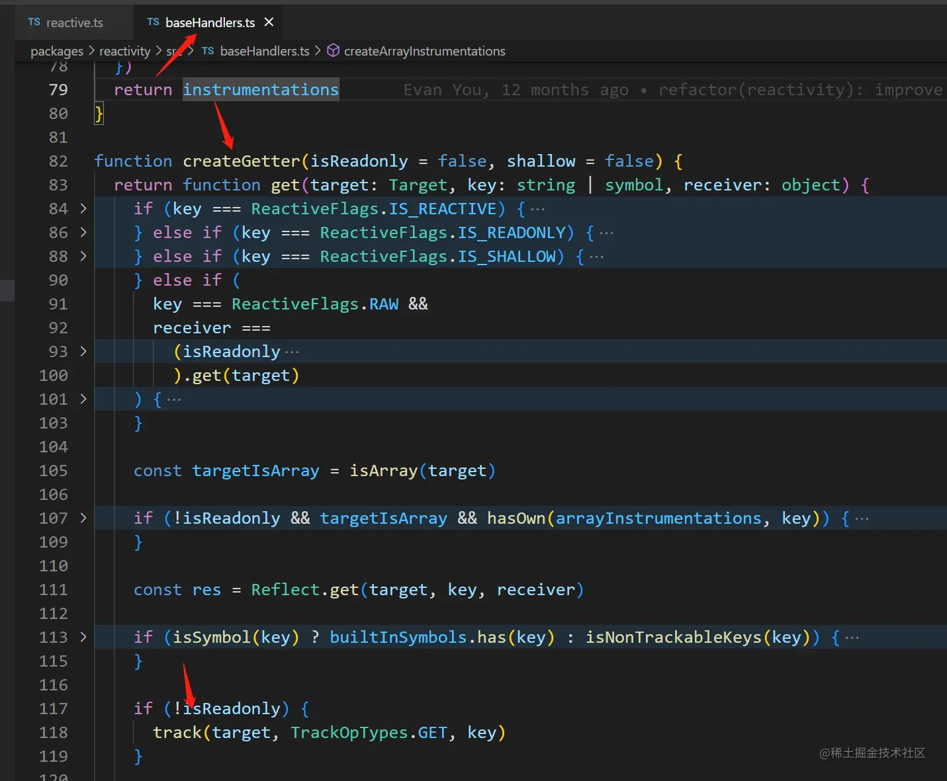Viewport: 947px width, 781px height.
Task: Click line number 117 in the gutter
Action: tap(54, 708)
